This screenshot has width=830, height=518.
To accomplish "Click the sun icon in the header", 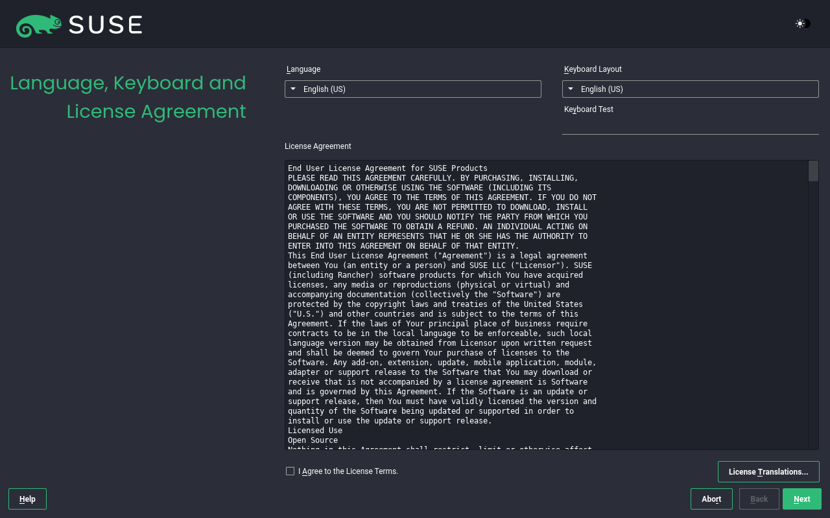I will tap(800, 24).
